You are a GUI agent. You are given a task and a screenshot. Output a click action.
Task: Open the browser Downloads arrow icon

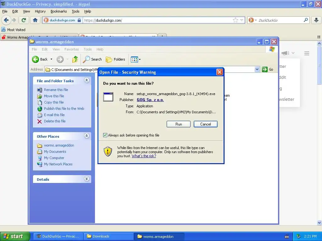316,20
